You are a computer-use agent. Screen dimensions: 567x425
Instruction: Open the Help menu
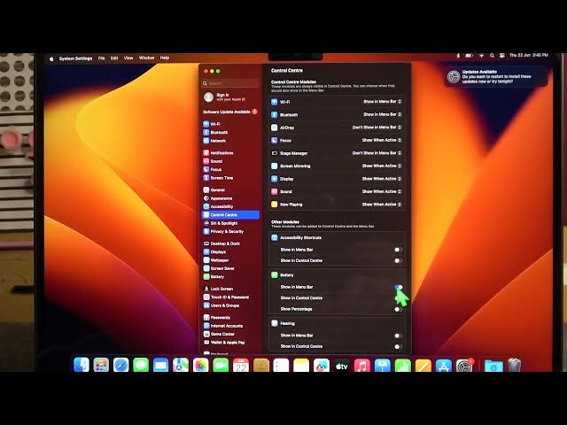(165, 58)
